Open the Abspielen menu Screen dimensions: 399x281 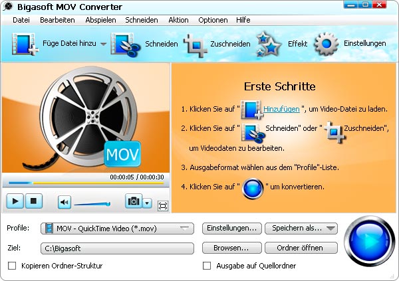(x=100, y=20)
